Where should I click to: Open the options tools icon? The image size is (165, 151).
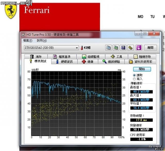130,48
